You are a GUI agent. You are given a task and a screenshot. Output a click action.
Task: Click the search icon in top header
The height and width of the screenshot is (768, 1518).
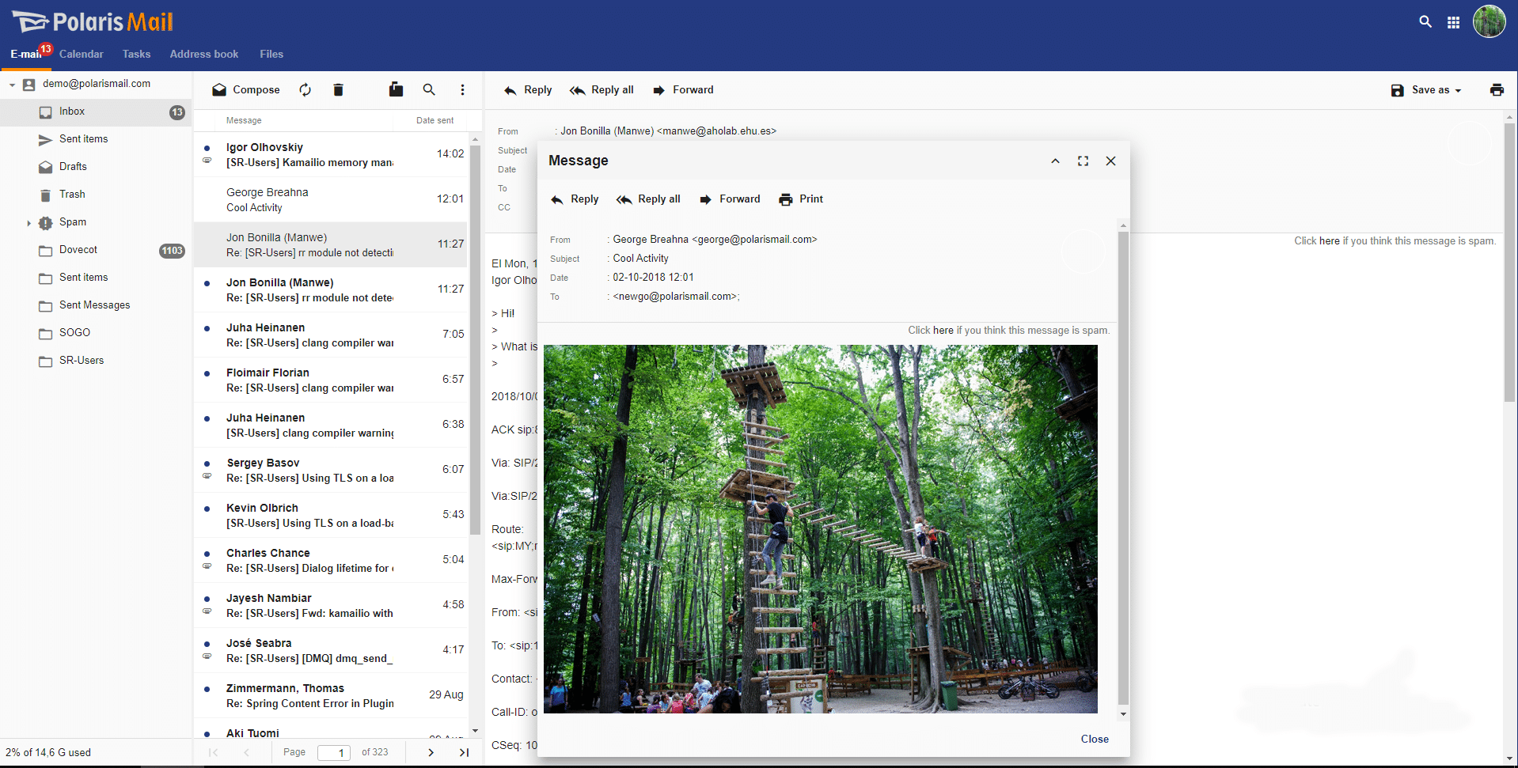1425,22
